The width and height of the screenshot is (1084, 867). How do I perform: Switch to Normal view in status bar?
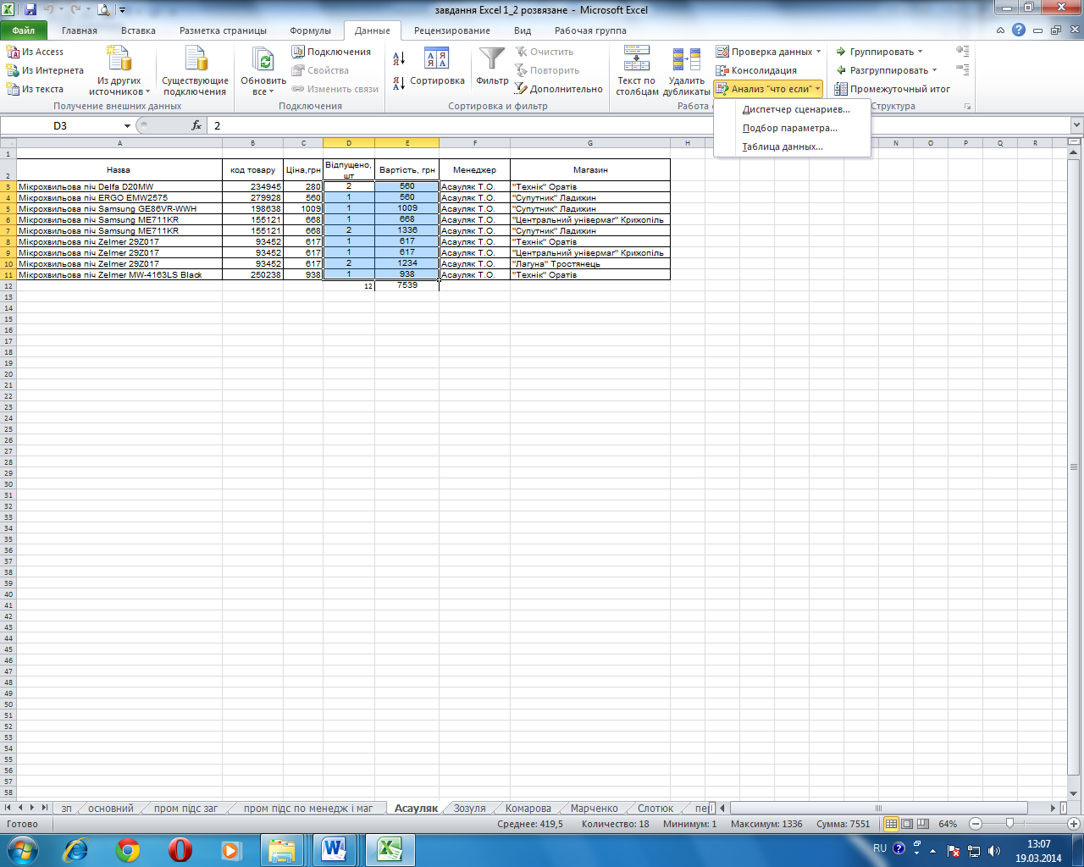pos(891,824)
